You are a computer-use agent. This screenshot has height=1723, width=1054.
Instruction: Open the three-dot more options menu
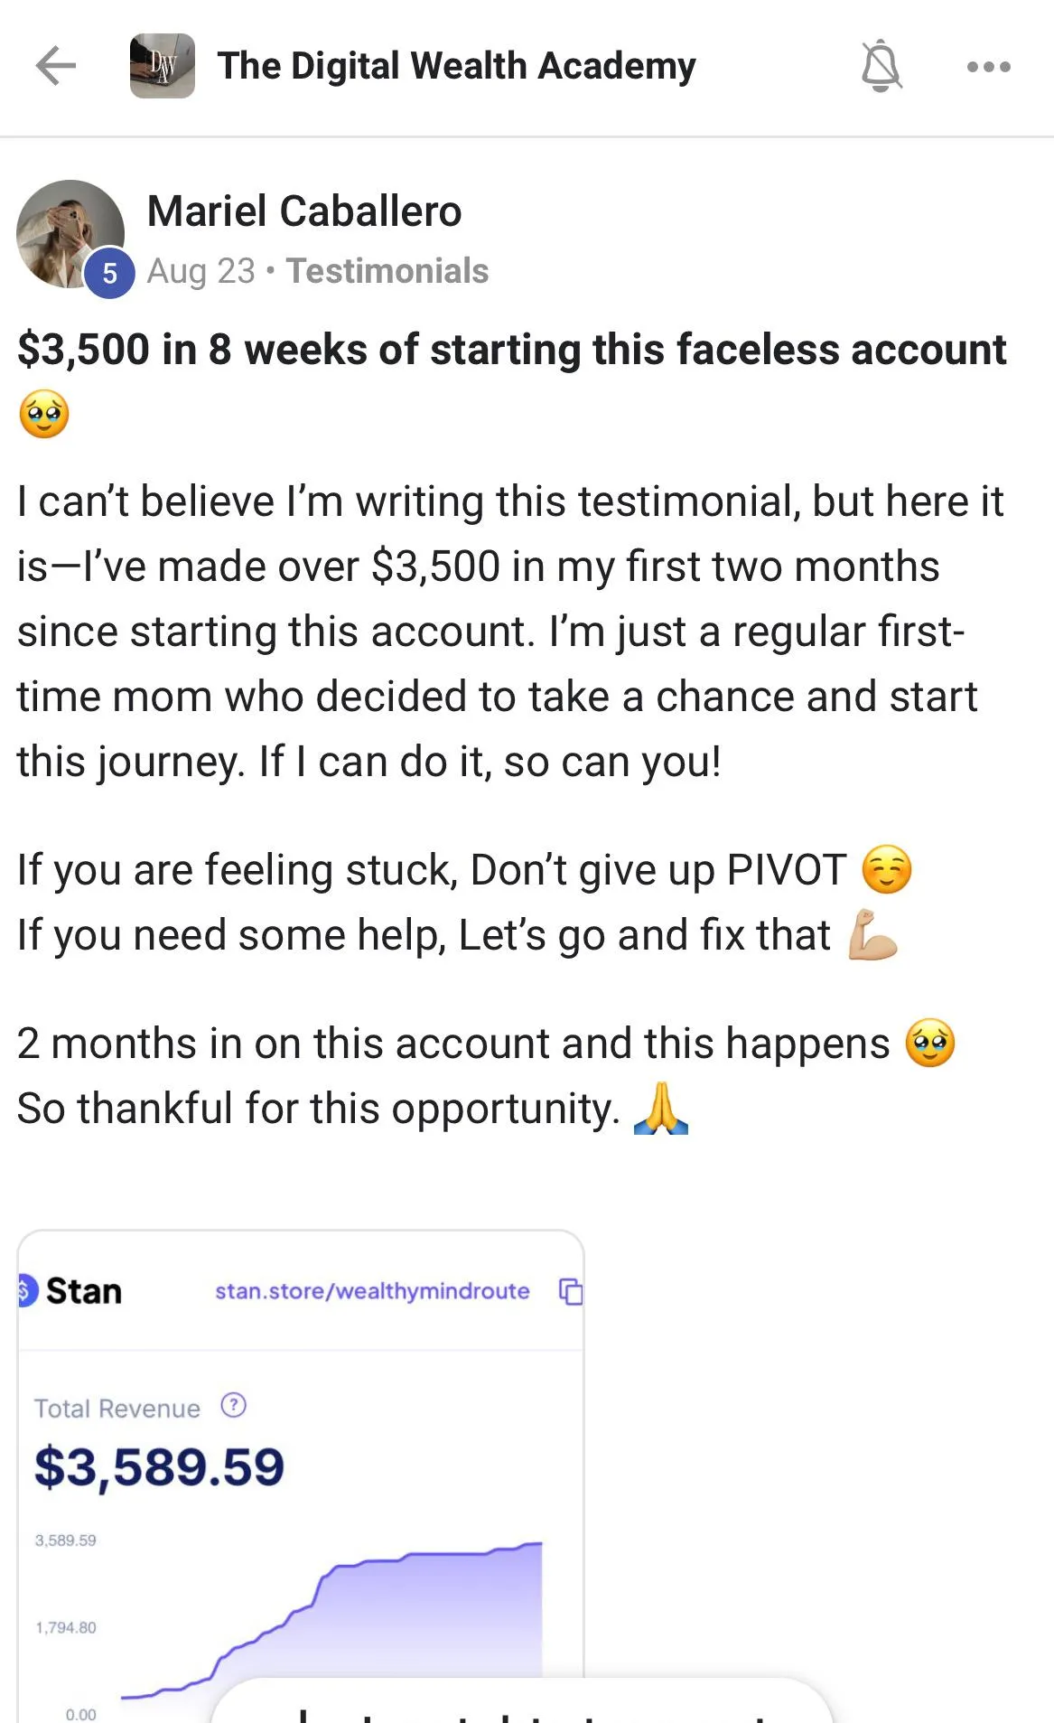tap(988, 66)
